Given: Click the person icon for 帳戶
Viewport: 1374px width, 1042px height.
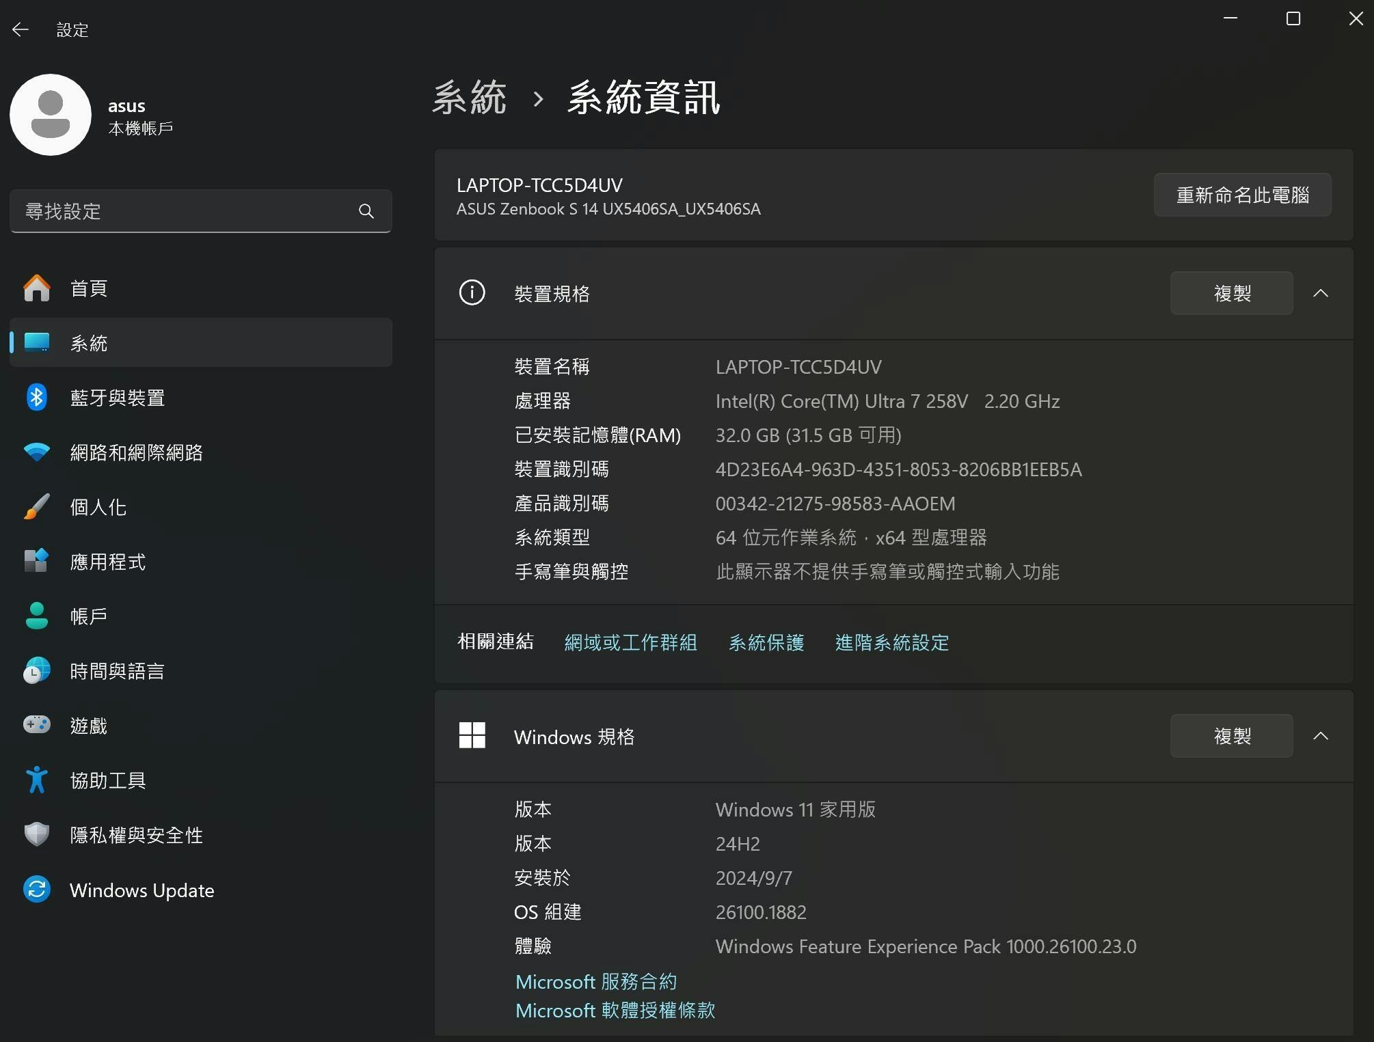Looking at the screenshot, I should pos(37,616).
